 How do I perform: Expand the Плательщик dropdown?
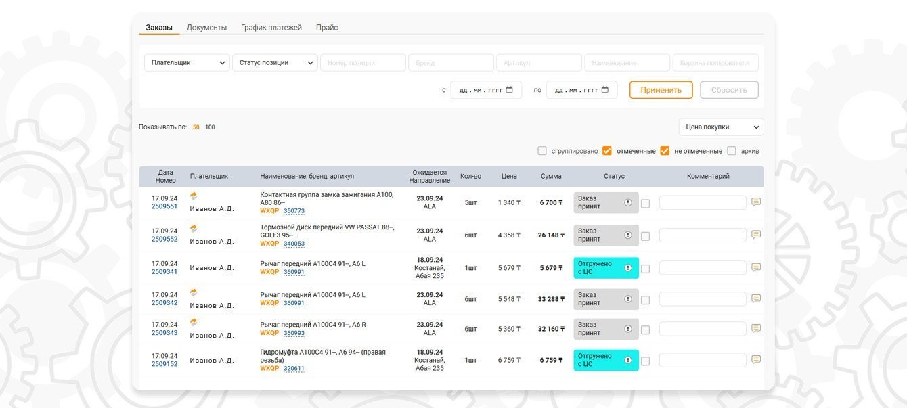pyautogui.click(x=187, y=63)
